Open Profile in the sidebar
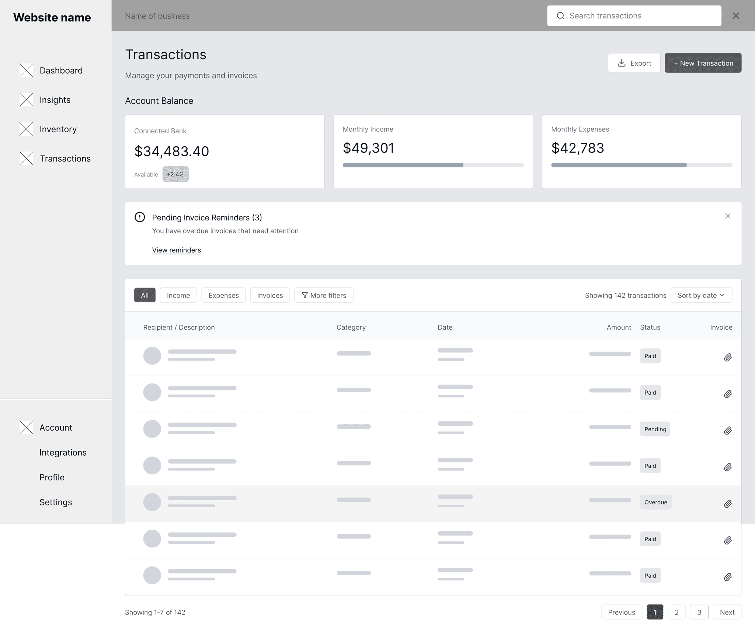This screenshot has height=630, width=755. 52,477
